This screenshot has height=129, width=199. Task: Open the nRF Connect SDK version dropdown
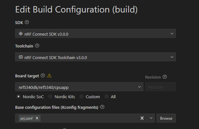(95, 33)
